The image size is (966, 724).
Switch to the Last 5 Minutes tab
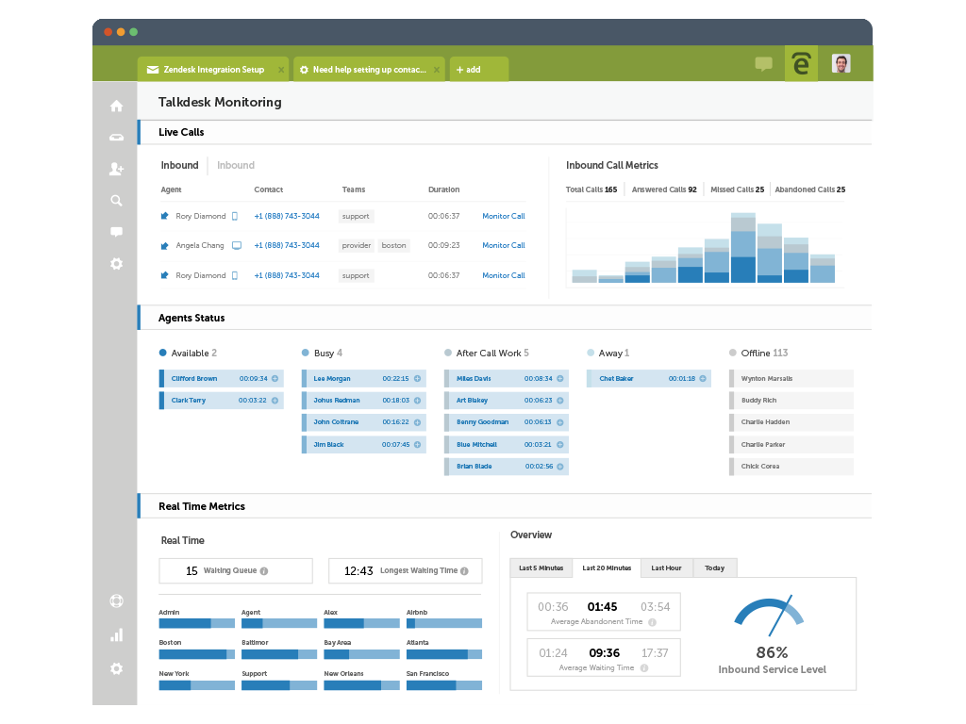pos(541,568)
